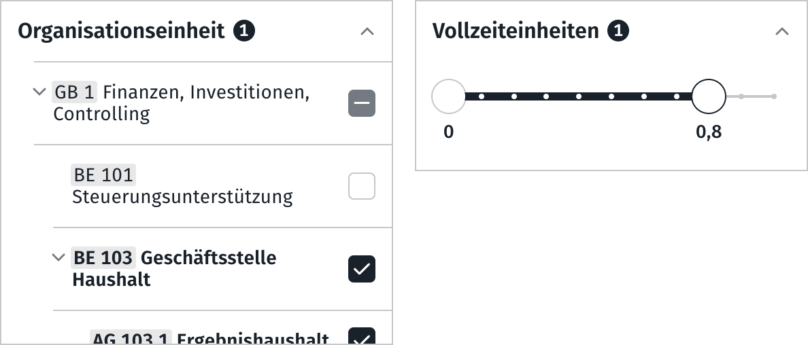Check the BE 101 Steuerungsunterstützung checkbox
Screen dimensions: 808x345
362,186
